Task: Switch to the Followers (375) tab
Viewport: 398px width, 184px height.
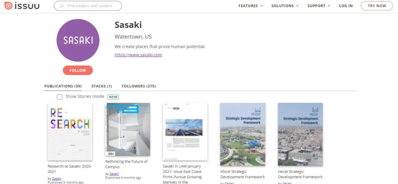Action: click(x=139, y=86)
